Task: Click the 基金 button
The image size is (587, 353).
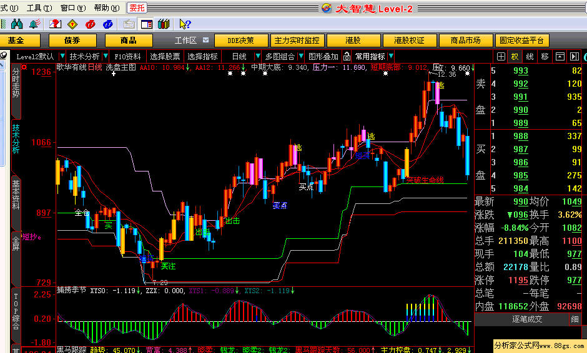Action: tap(20, 41)
